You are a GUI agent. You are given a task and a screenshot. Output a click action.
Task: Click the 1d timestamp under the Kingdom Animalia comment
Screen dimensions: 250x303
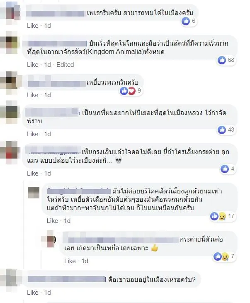[x=48, y=64]
